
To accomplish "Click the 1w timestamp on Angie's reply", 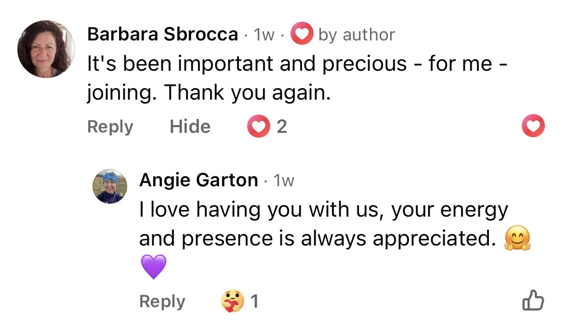I will [283, 180].
